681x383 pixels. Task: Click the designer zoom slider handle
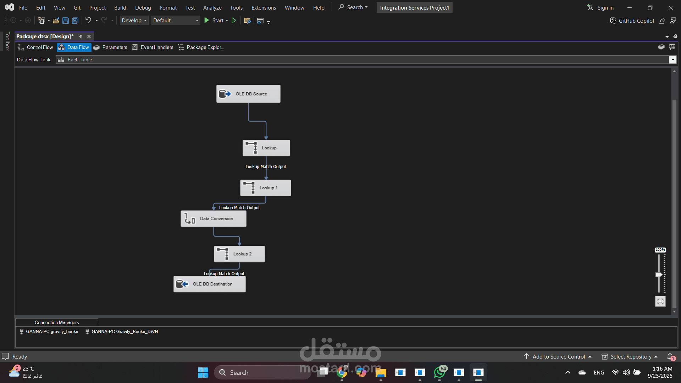click(659, 274)
